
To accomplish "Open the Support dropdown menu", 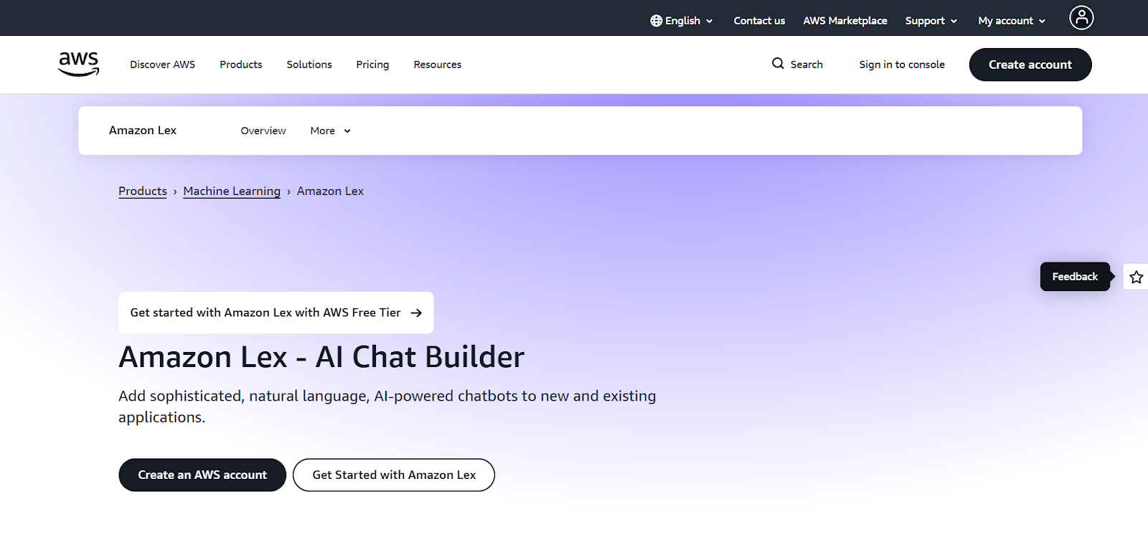I will pos(931,21).
